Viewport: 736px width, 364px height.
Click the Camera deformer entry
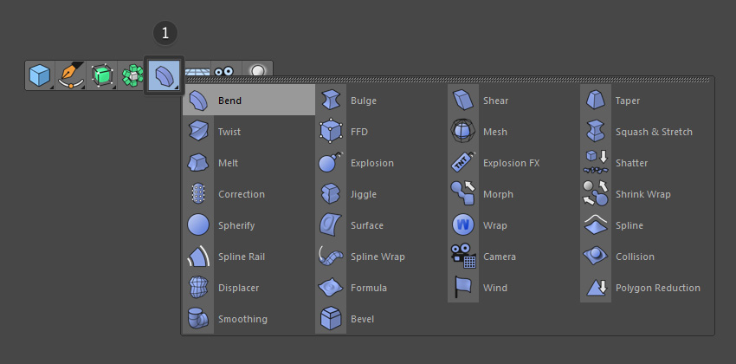(x=499, y=257)
